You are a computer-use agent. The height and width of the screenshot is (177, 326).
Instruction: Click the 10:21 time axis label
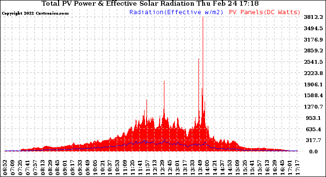tap(103, 168)
